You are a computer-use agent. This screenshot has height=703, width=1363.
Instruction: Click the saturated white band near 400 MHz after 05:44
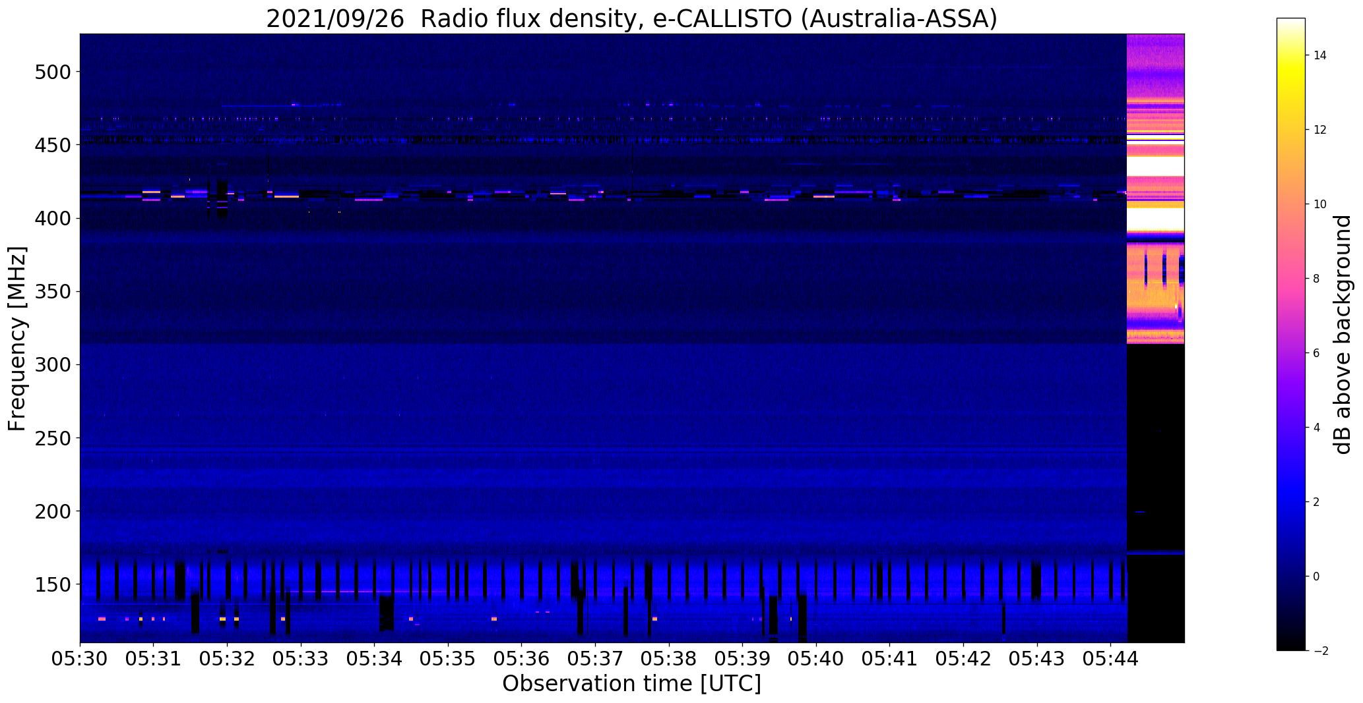[1155, 217]
